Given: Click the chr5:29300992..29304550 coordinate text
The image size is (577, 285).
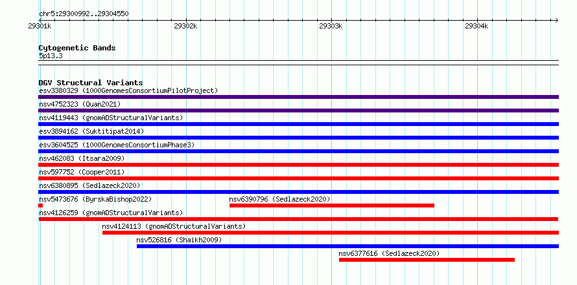Looking at the screenshot, I should tap(84, 14).
